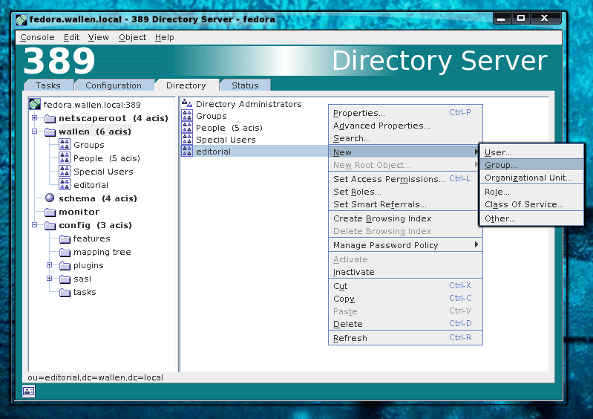Select New in the context menu
This screenshot has height=419, width=593.
(x=405, y=152)
